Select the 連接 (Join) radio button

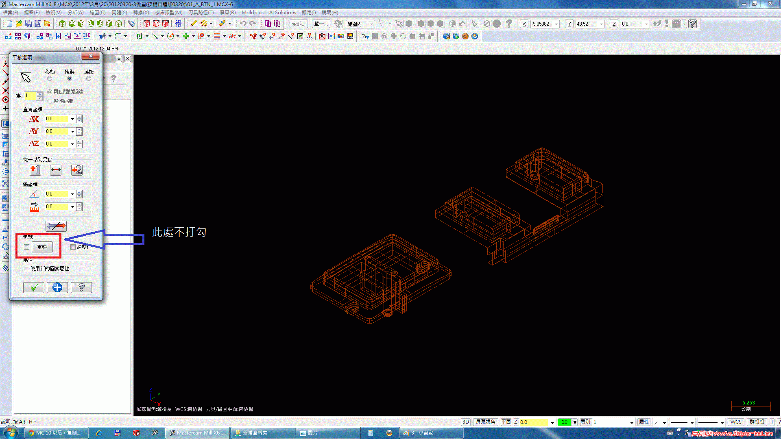(x=89, y=78)
